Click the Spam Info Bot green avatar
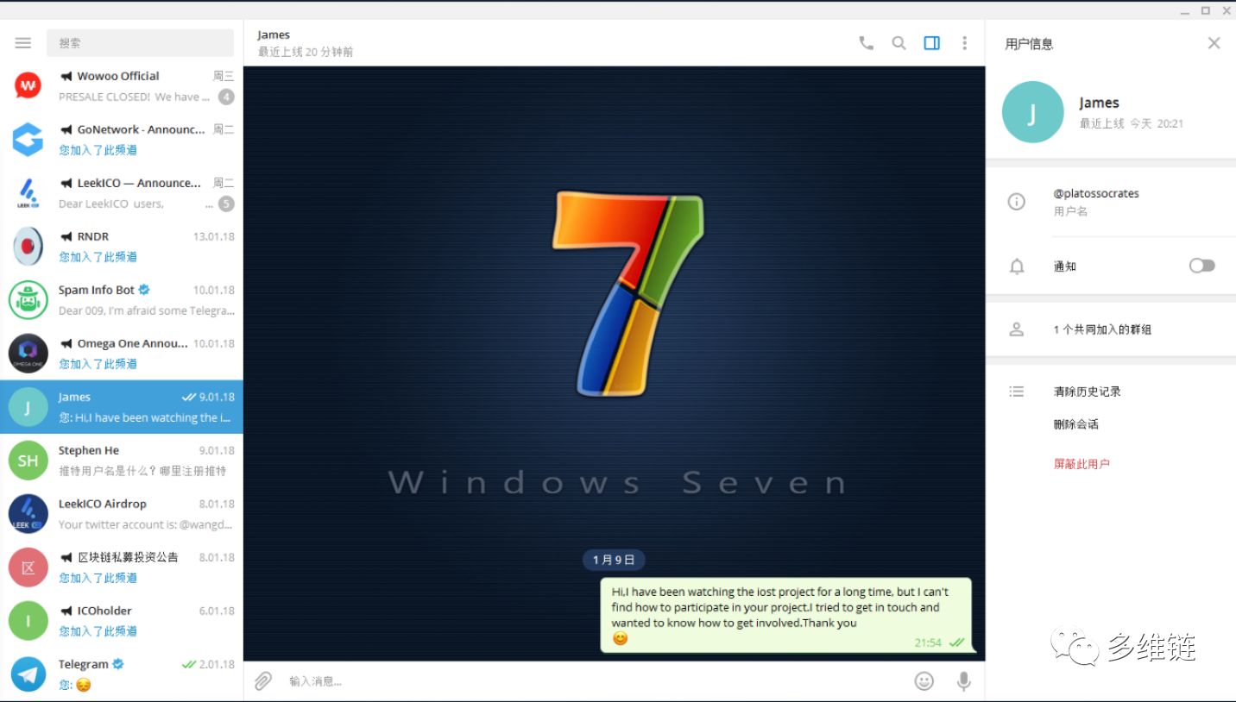1236x702 pixels. 28,300
